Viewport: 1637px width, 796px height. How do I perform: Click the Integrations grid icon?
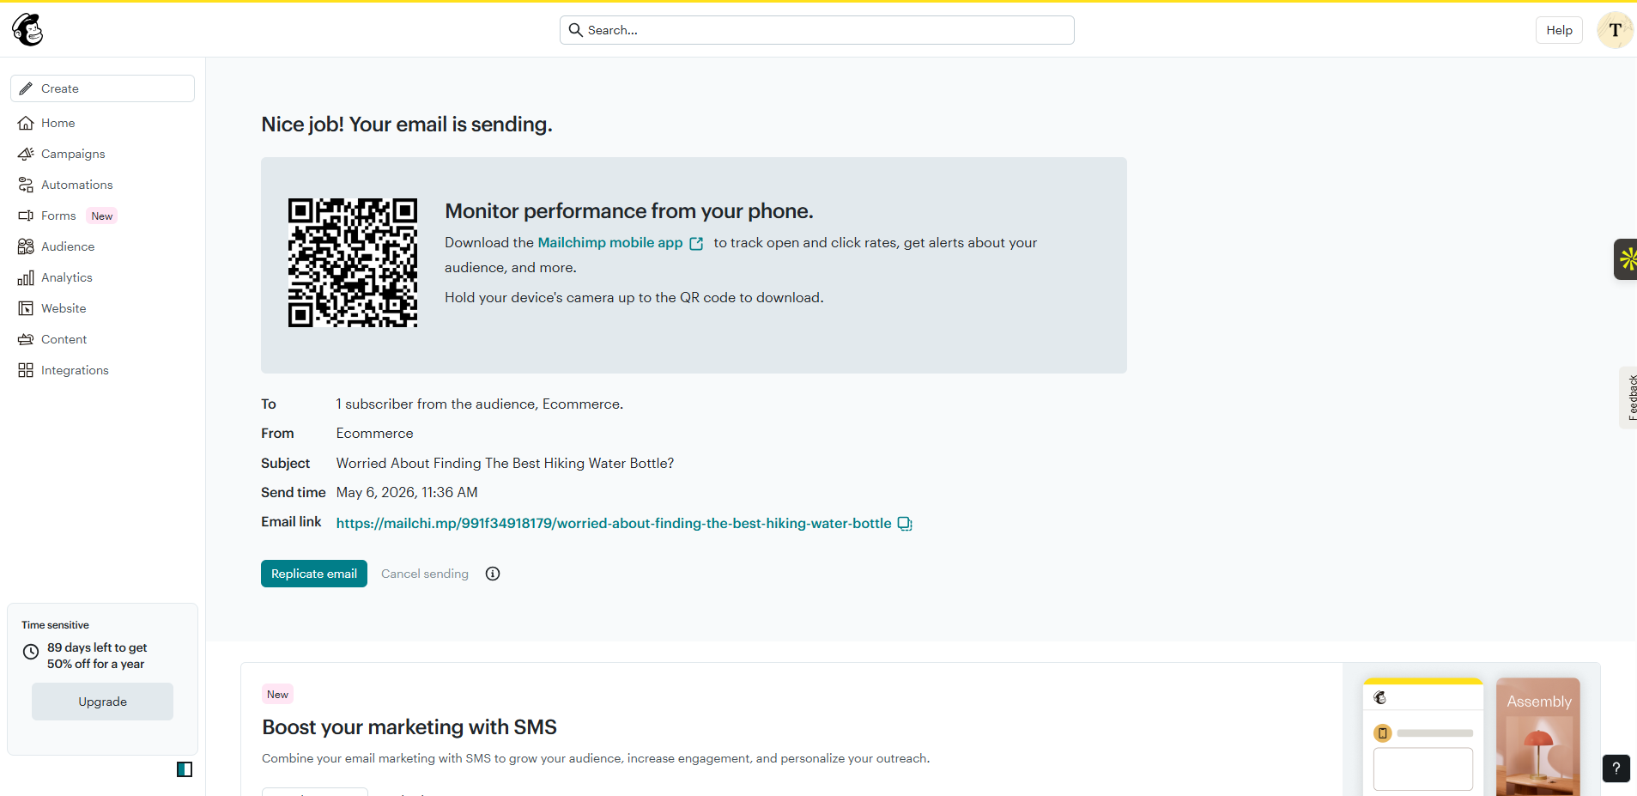26,370
